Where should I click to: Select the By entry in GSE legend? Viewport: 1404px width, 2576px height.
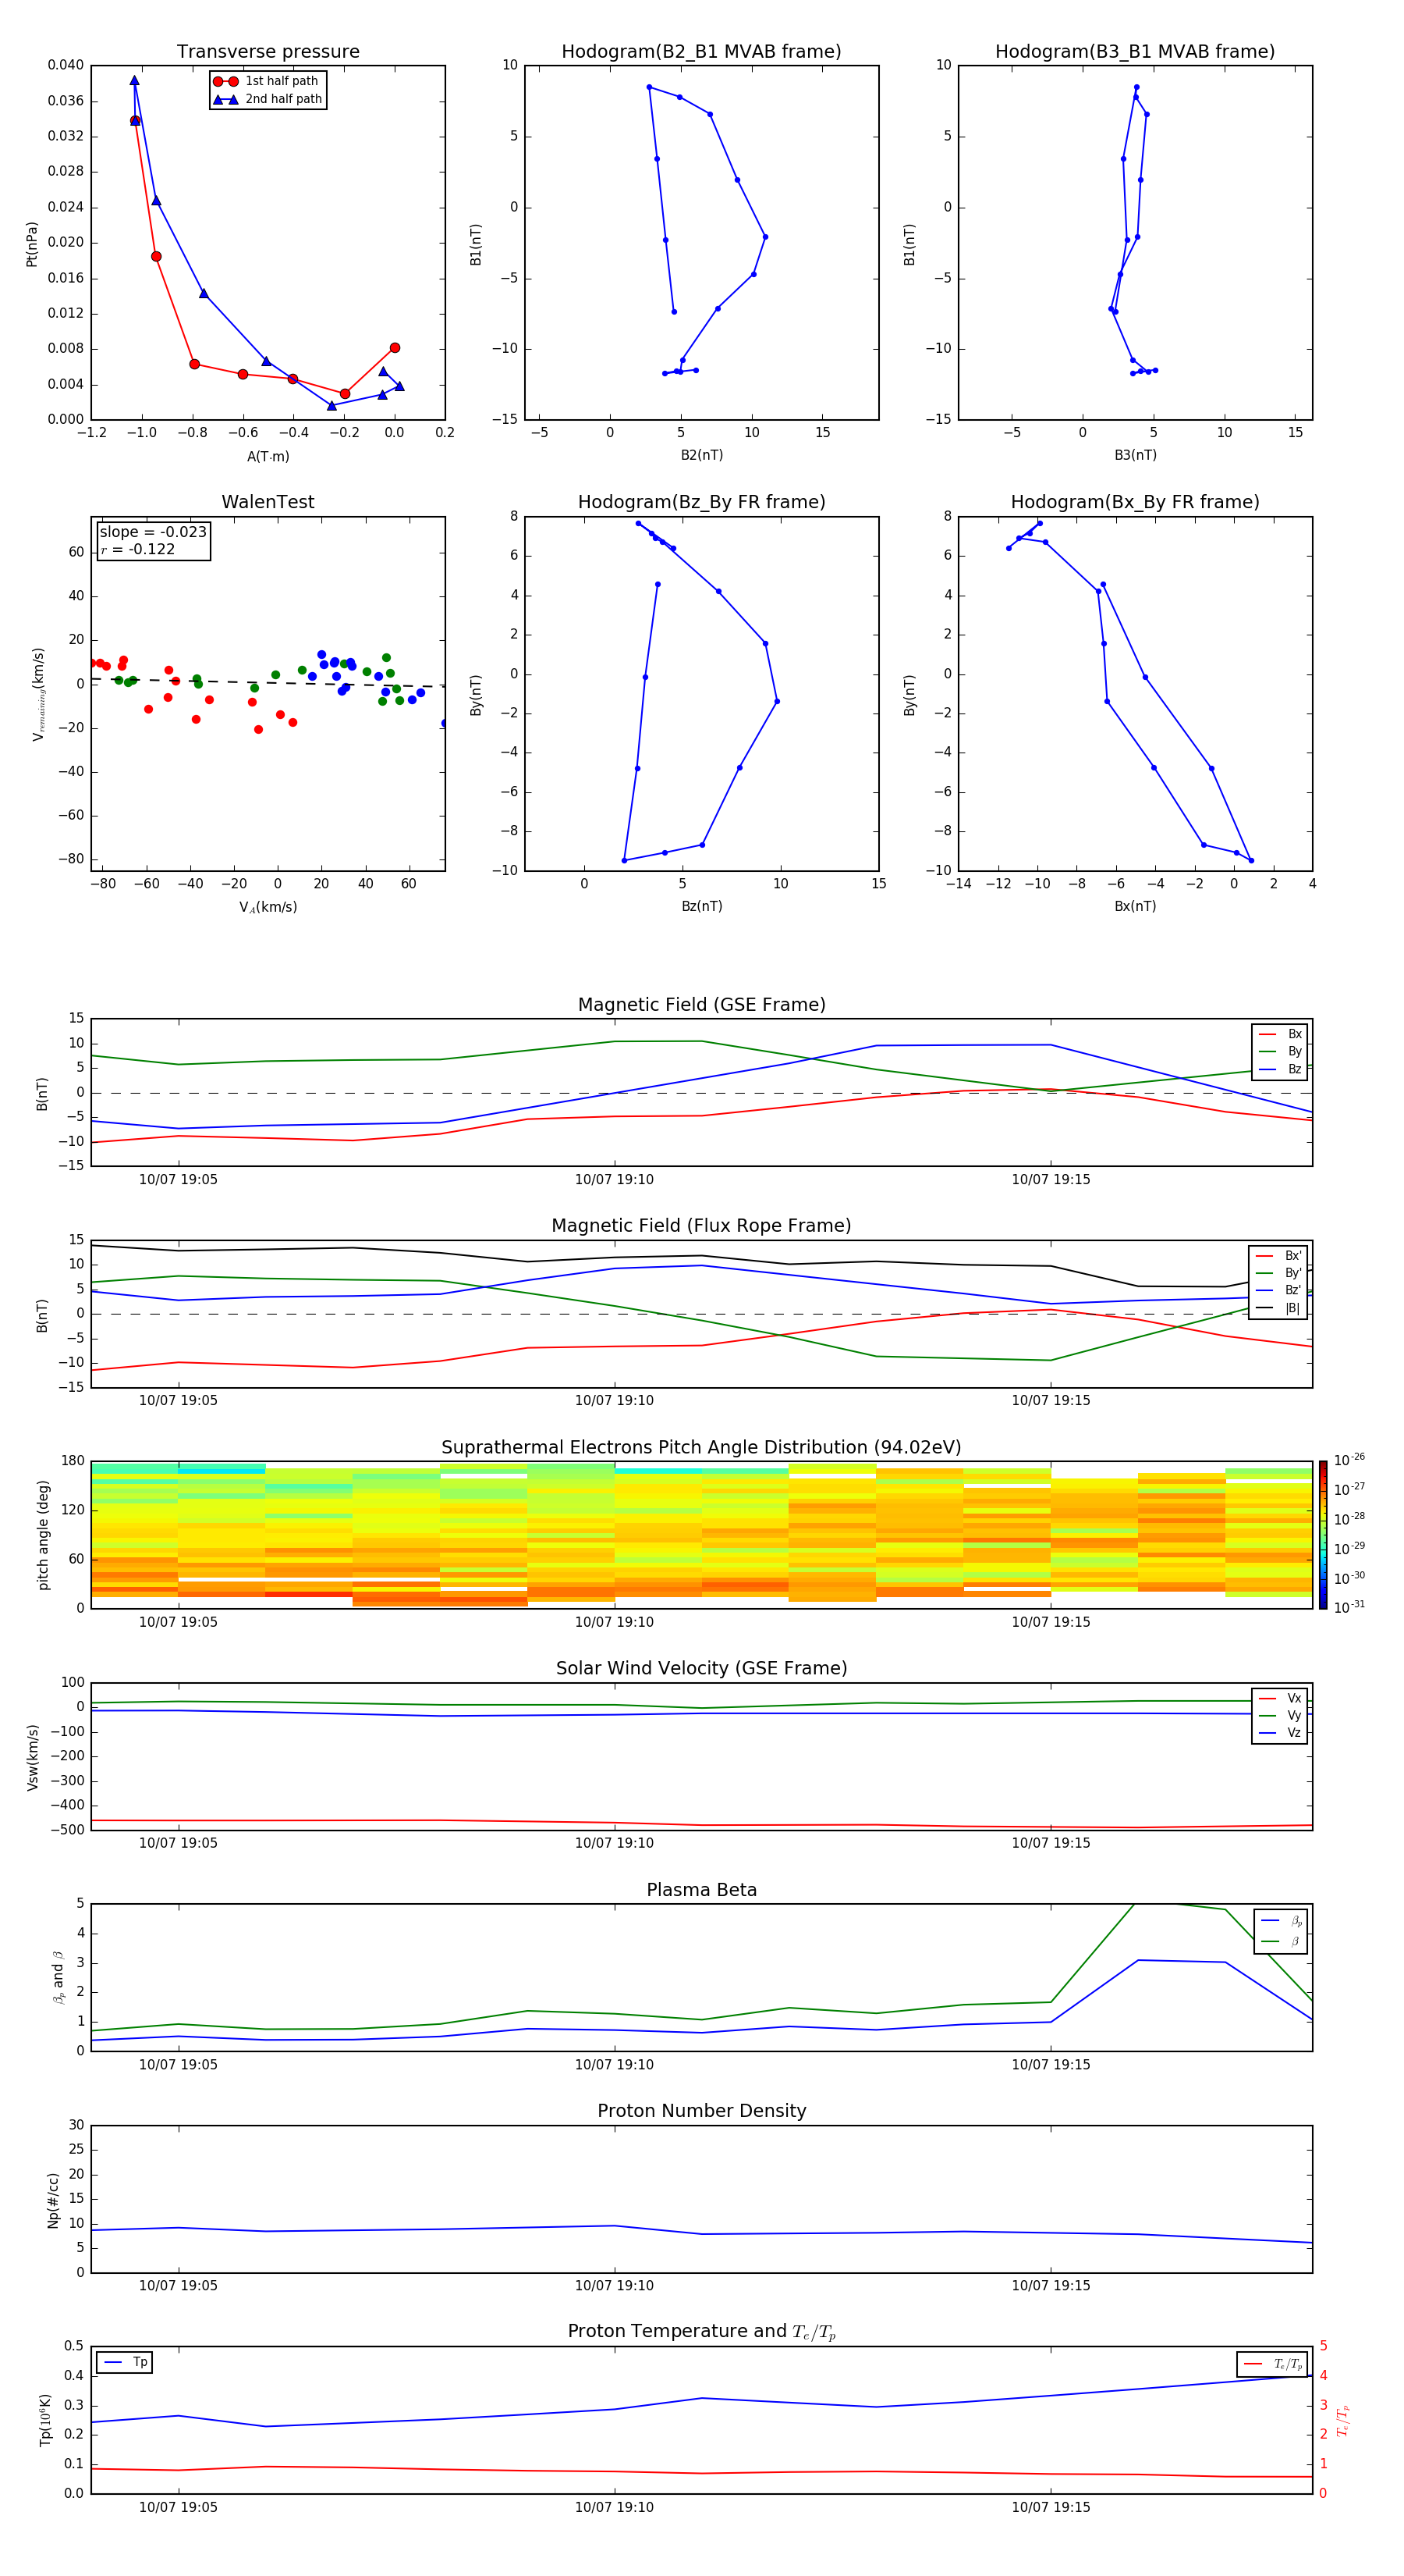(1280, 1052)
